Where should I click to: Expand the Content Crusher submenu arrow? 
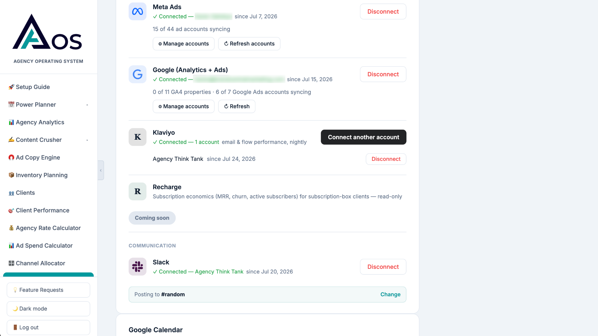[87, 140]
